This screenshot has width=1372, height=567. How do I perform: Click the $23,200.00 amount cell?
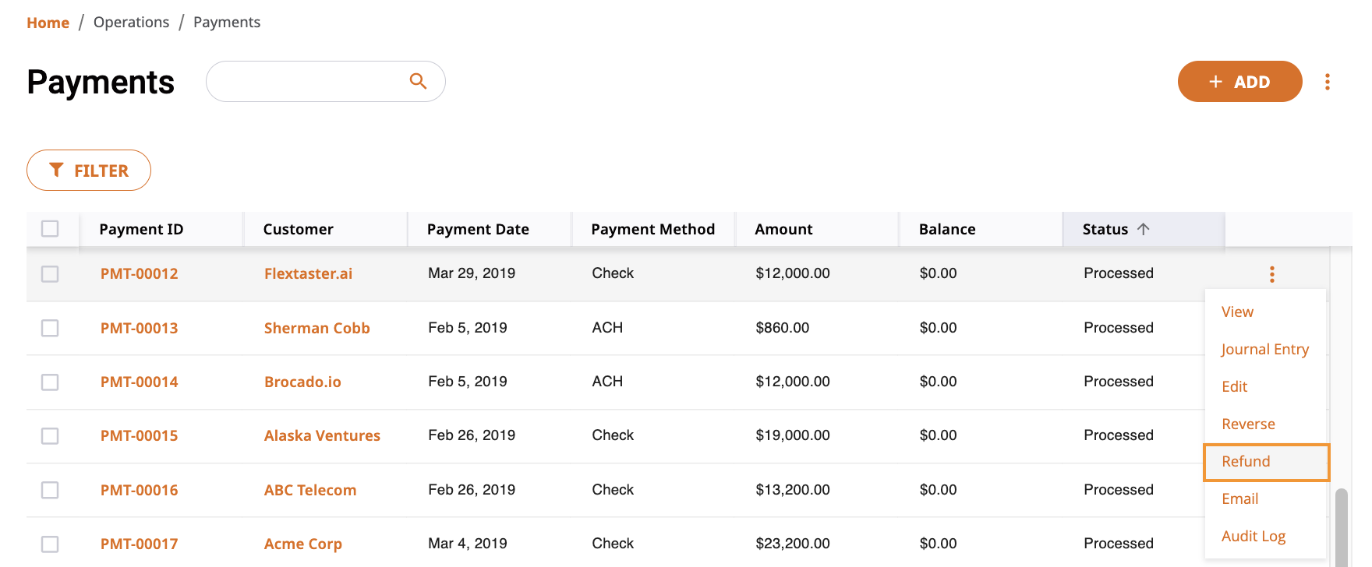click(x=792, y=544)
